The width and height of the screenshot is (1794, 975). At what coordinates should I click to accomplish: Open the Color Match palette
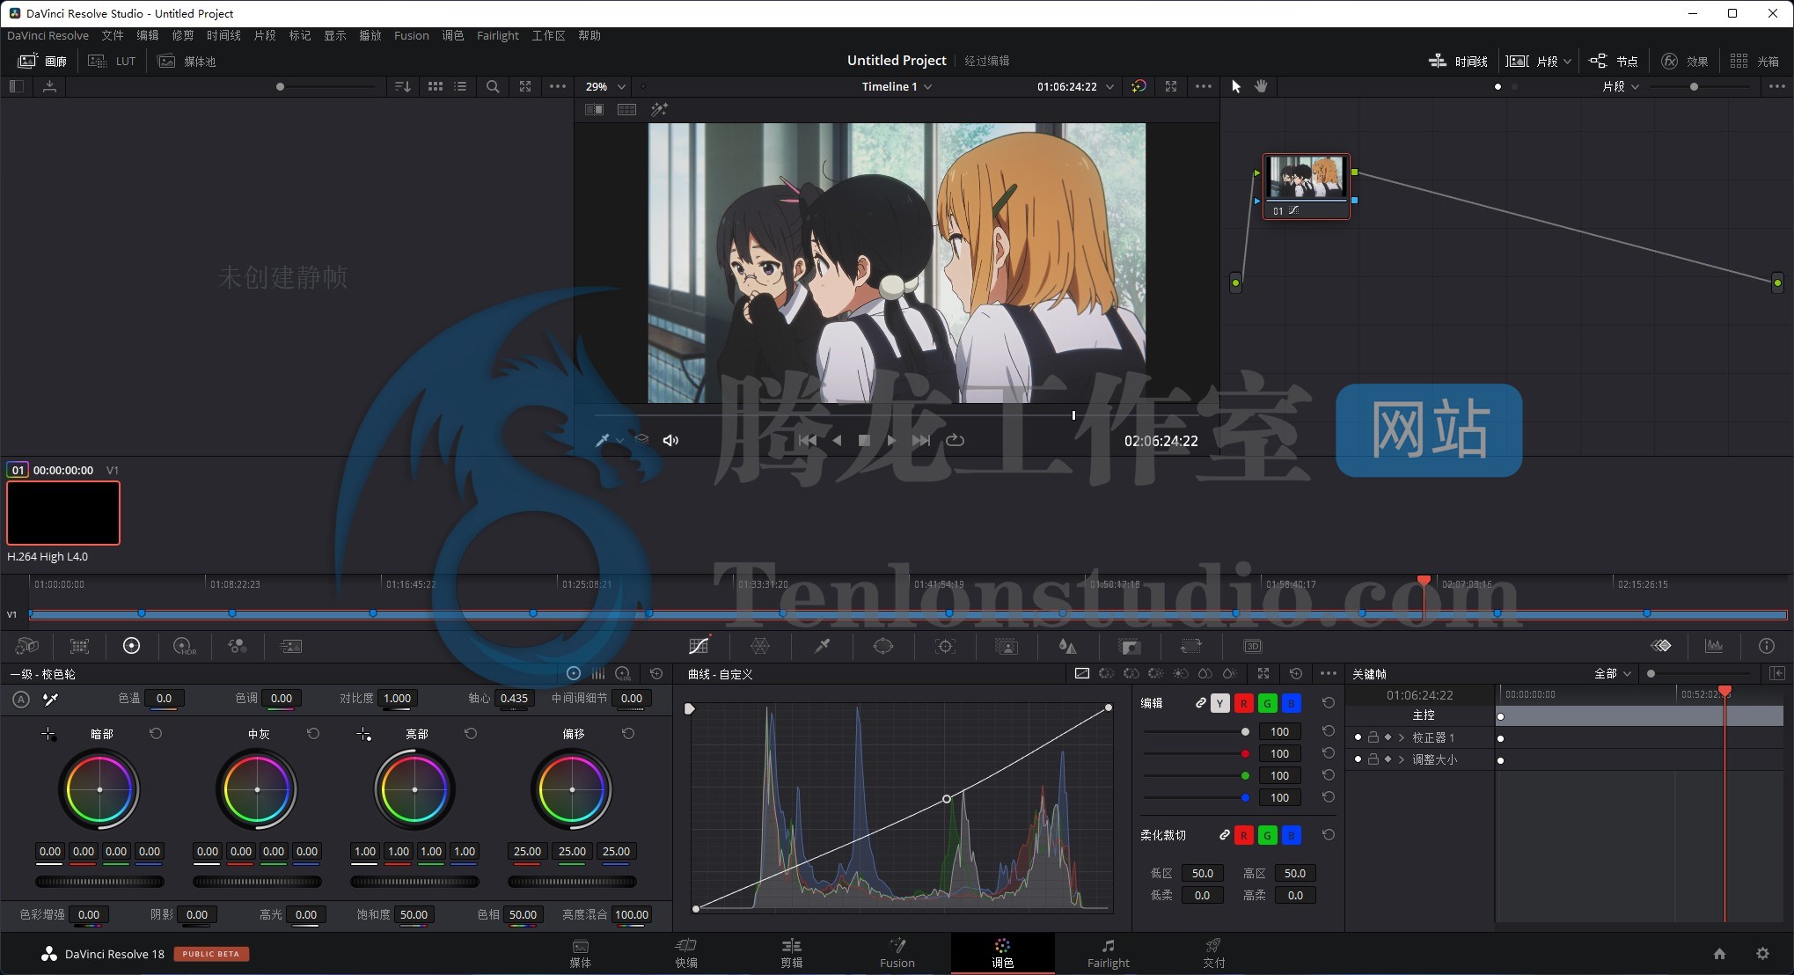point(79,646)
